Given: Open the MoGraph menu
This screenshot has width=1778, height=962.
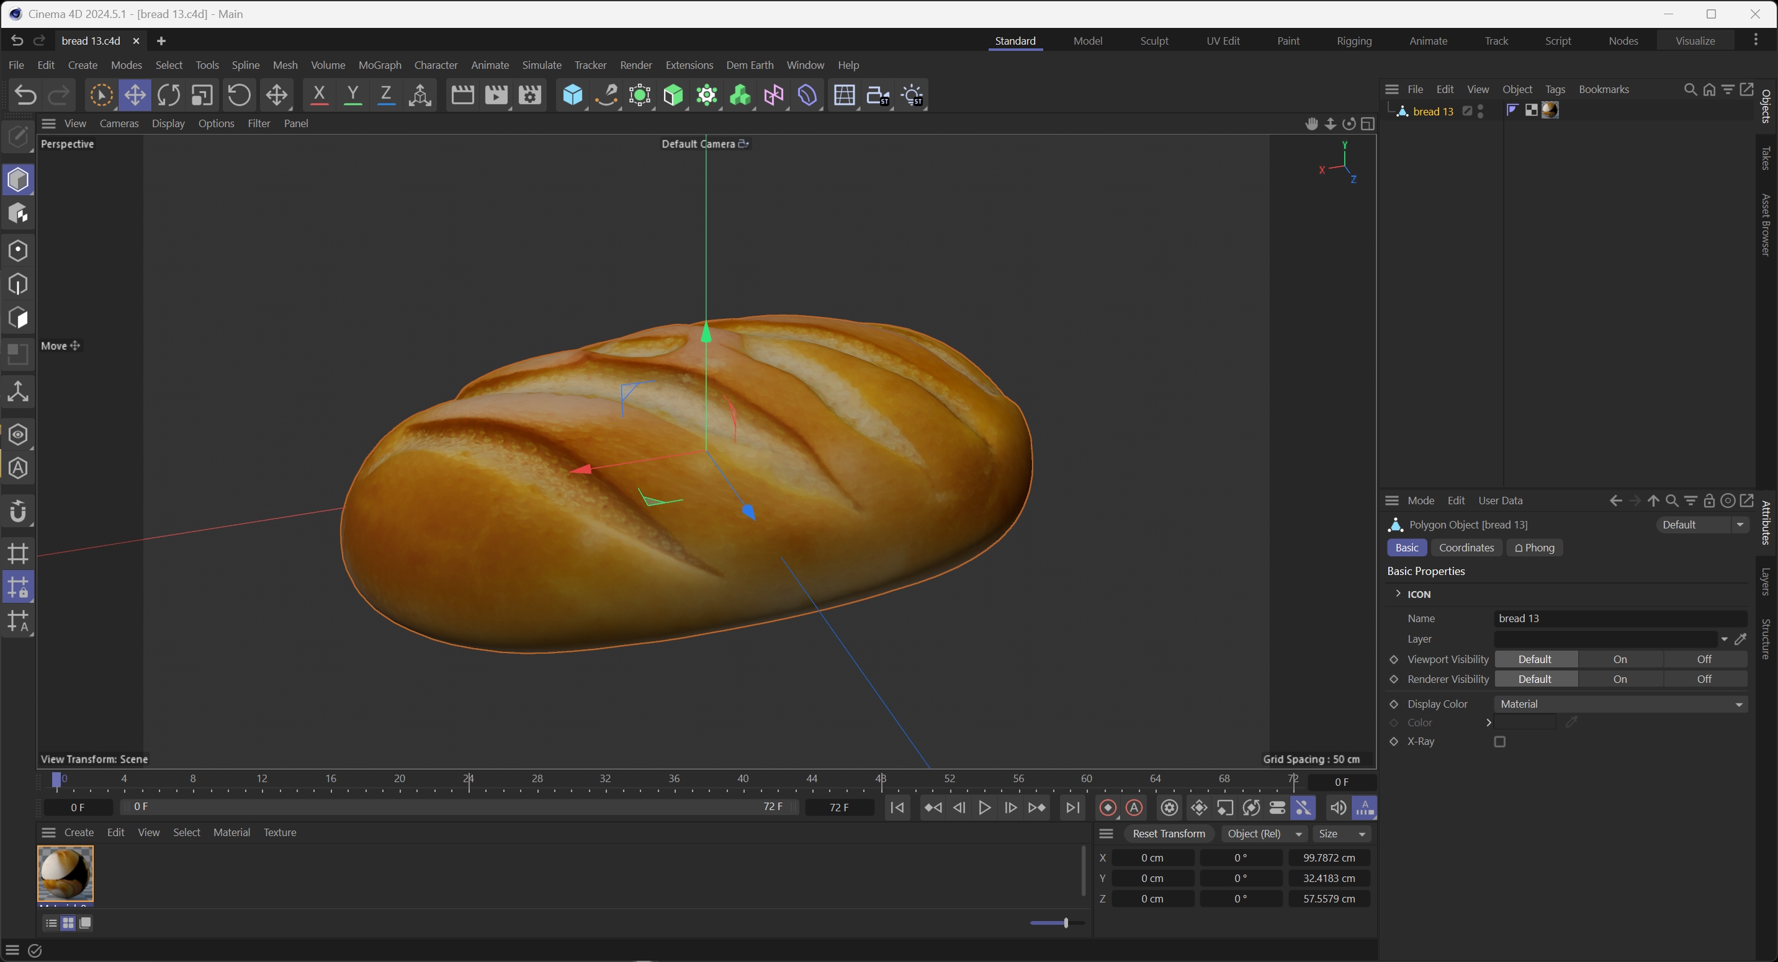Looking at the screenshot, I should click(x=380, y=65).
